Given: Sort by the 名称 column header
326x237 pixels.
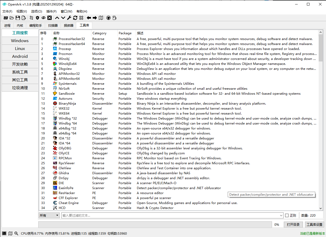Looking at the screenshot, I should [72, 33].
